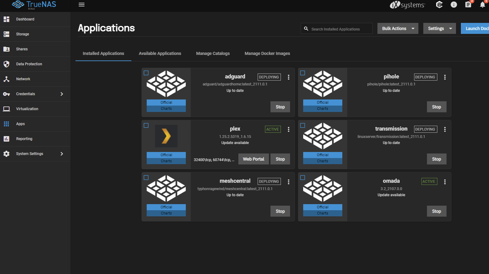Open the plex three-dot options menu

[x=289, y=129]
